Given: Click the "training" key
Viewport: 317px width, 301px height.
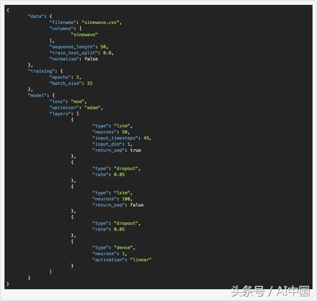Looking at the screenshot, I should (41, 71).
